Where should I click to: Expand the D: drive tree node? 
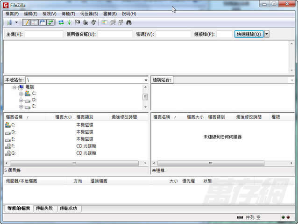pyautogui.click(x=21, y=100)
